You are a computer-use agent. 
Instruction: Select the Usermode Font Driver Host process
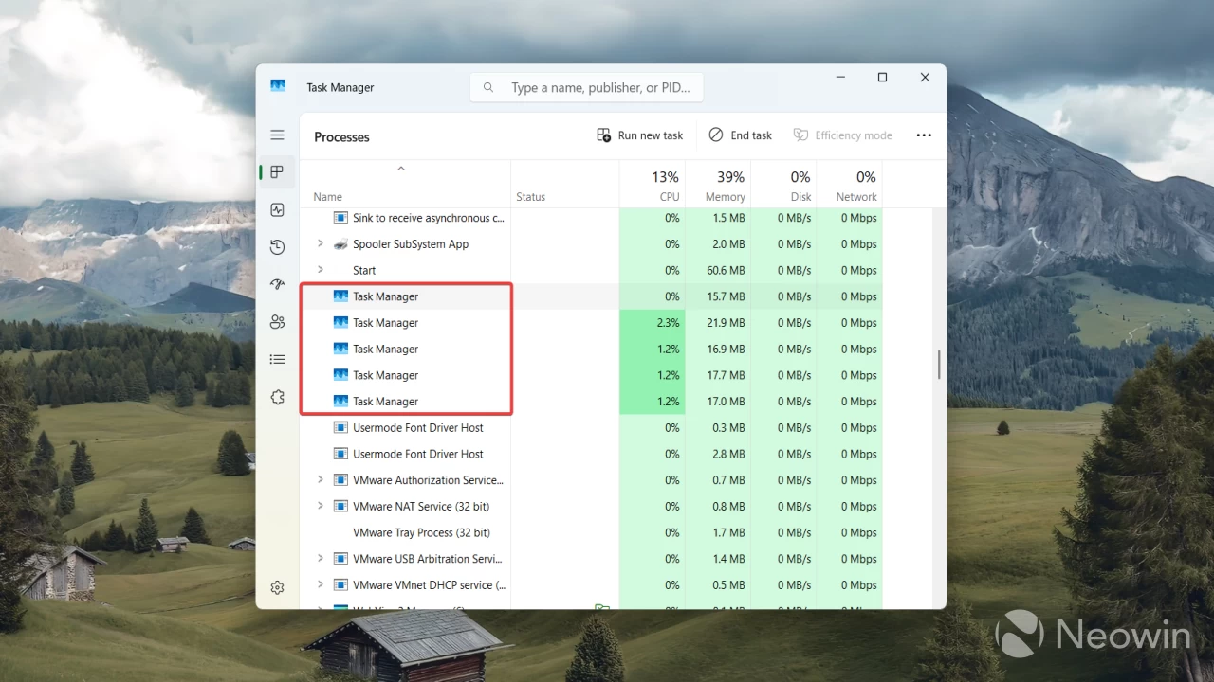[x=417, y=427]
